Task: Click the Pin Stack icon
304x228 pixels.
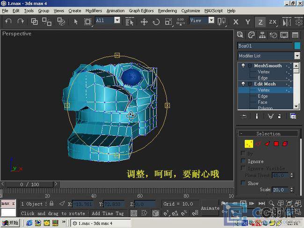Action: [x=244, y=116]
